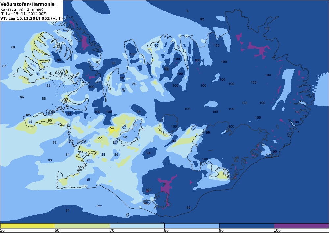Click the pale blue 70–80 legend swatch
This screenshot has height=233, width=329.
[137, 226]
